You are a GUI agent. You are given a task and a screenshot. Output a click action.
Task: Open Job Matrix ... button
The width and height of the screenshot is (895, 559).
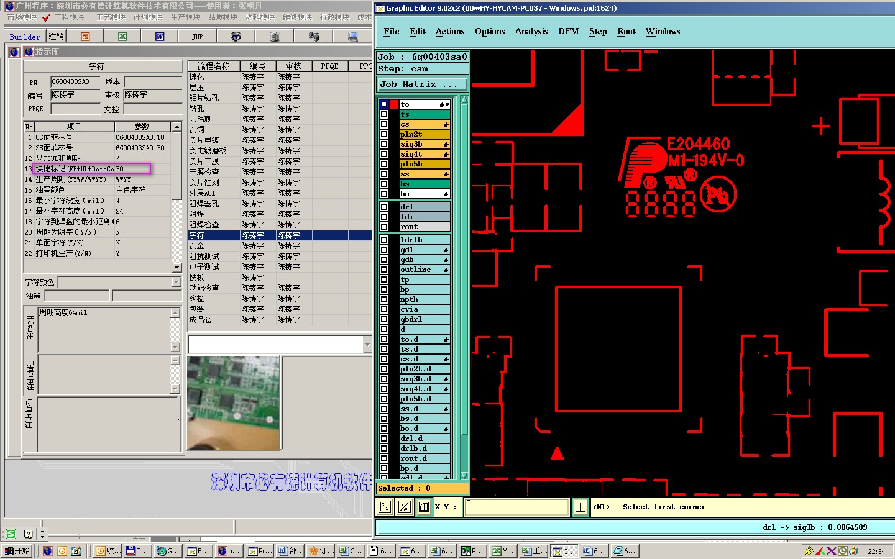tap(423, 84)
